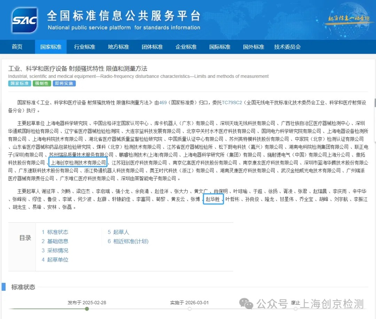This screenshot has height=319, width=376.
Task: Open the 企业标准 navigation item
Action: pyautogui.click(x=186, y=47)
